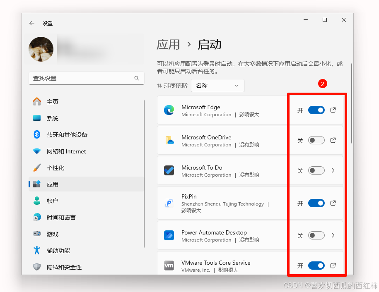Click the search magnifier icon
This screenshot has width=379, height=292.
137,78
